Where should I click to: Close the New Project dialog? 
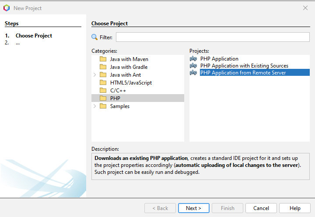(x=305, y=8)
